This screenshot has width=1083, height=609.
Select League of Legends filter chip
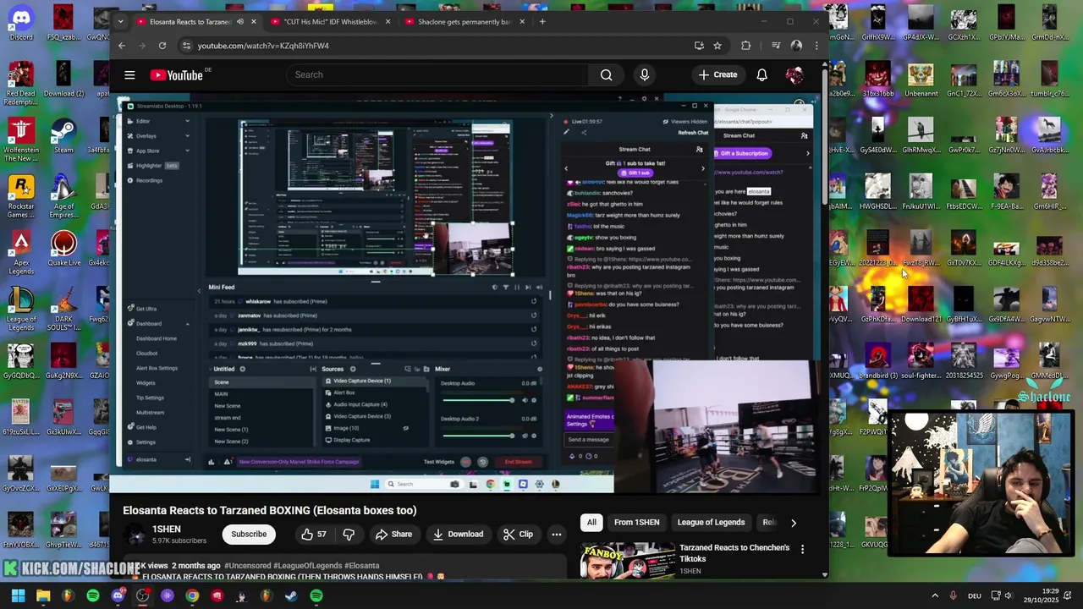(x=711, y=523)
